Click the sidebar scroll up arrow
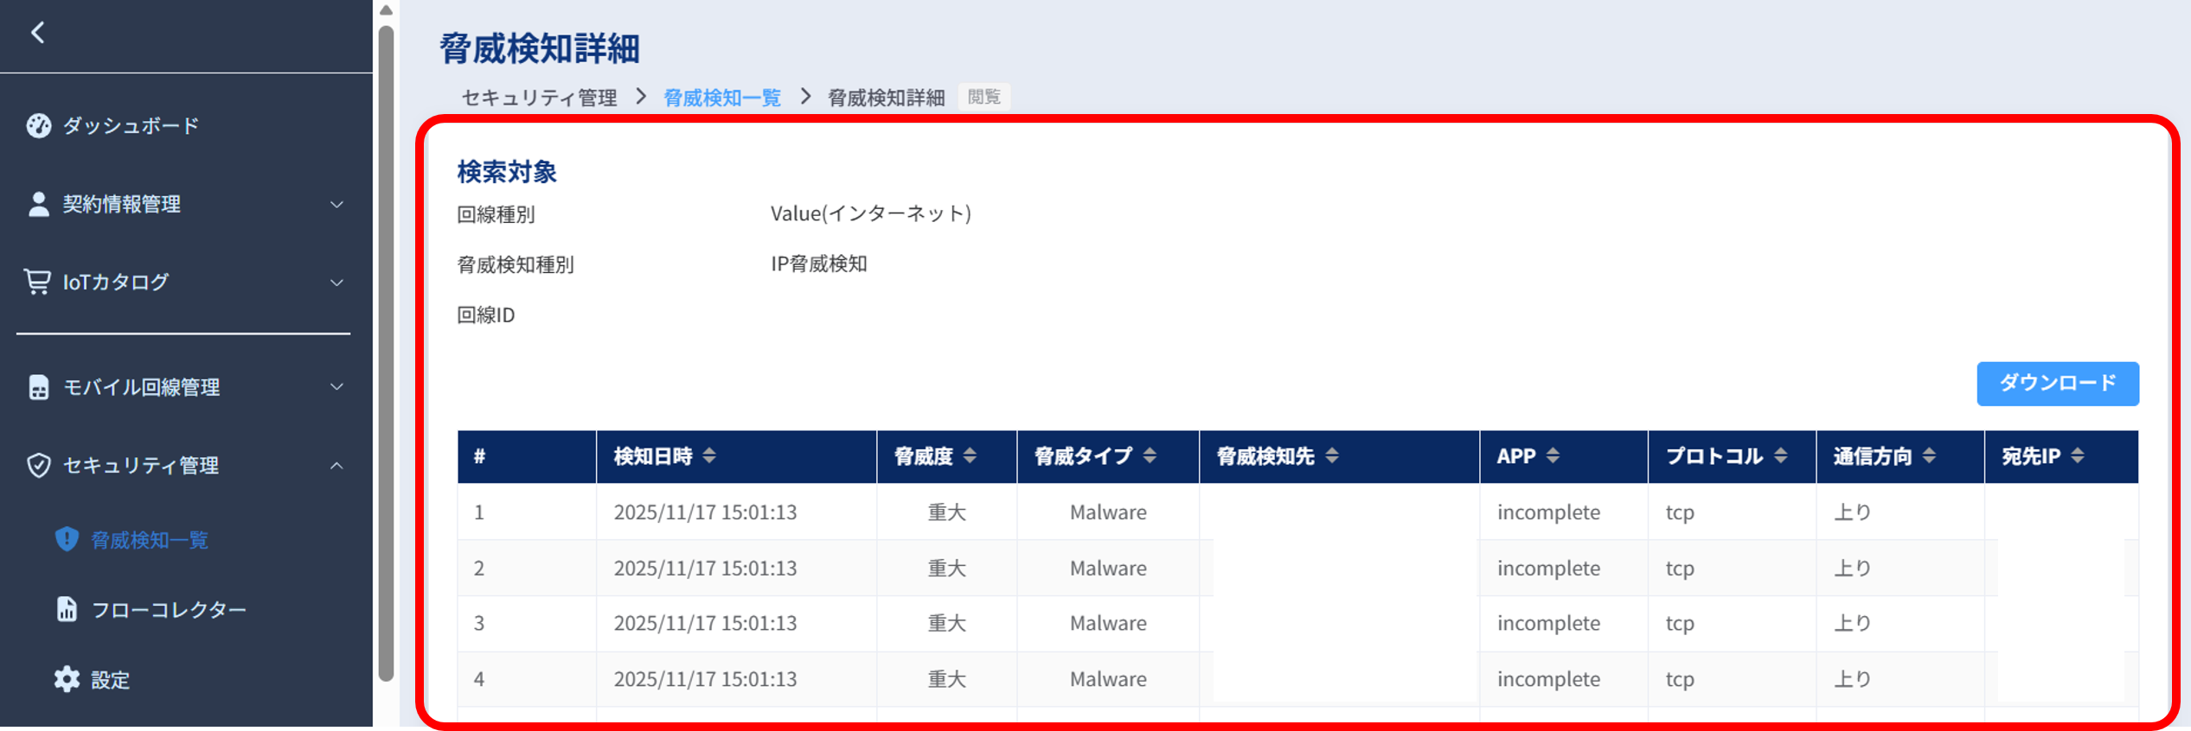Viewport: 2191px width, 731px height. [386, 10]
